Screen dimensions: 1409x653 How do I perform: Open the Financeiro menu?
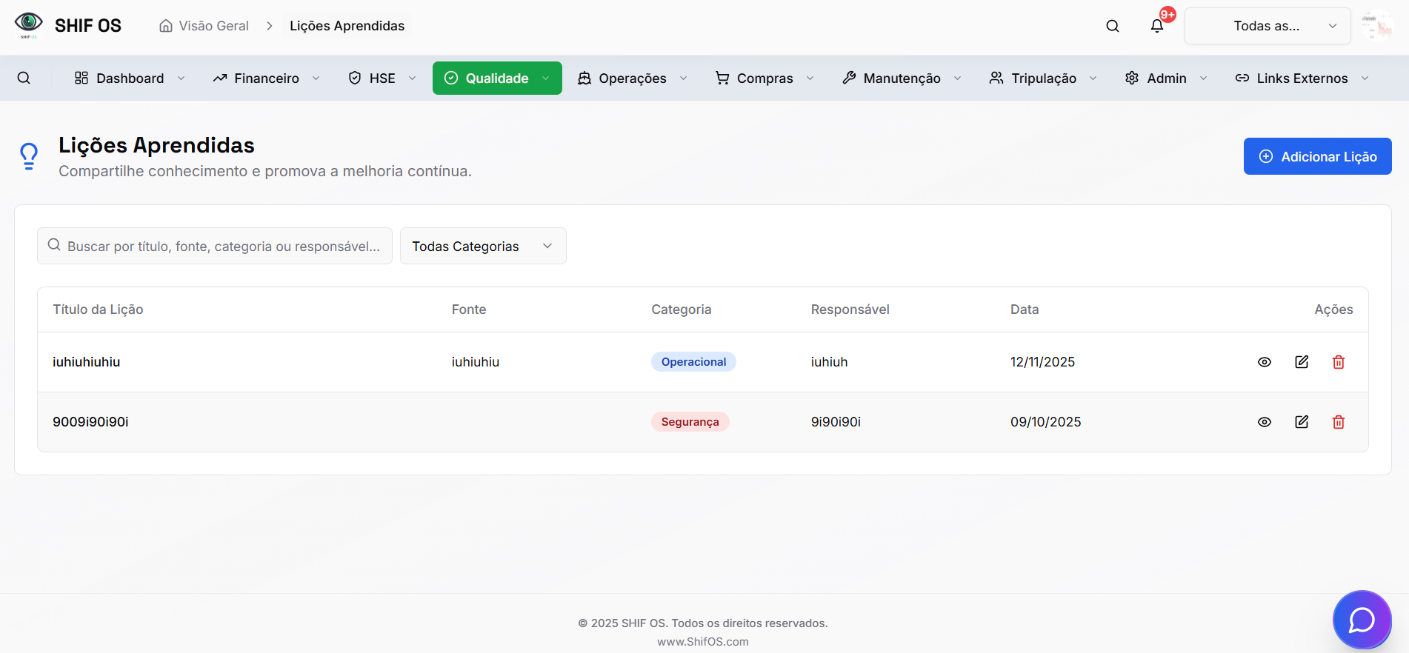[x=266, y=78]
